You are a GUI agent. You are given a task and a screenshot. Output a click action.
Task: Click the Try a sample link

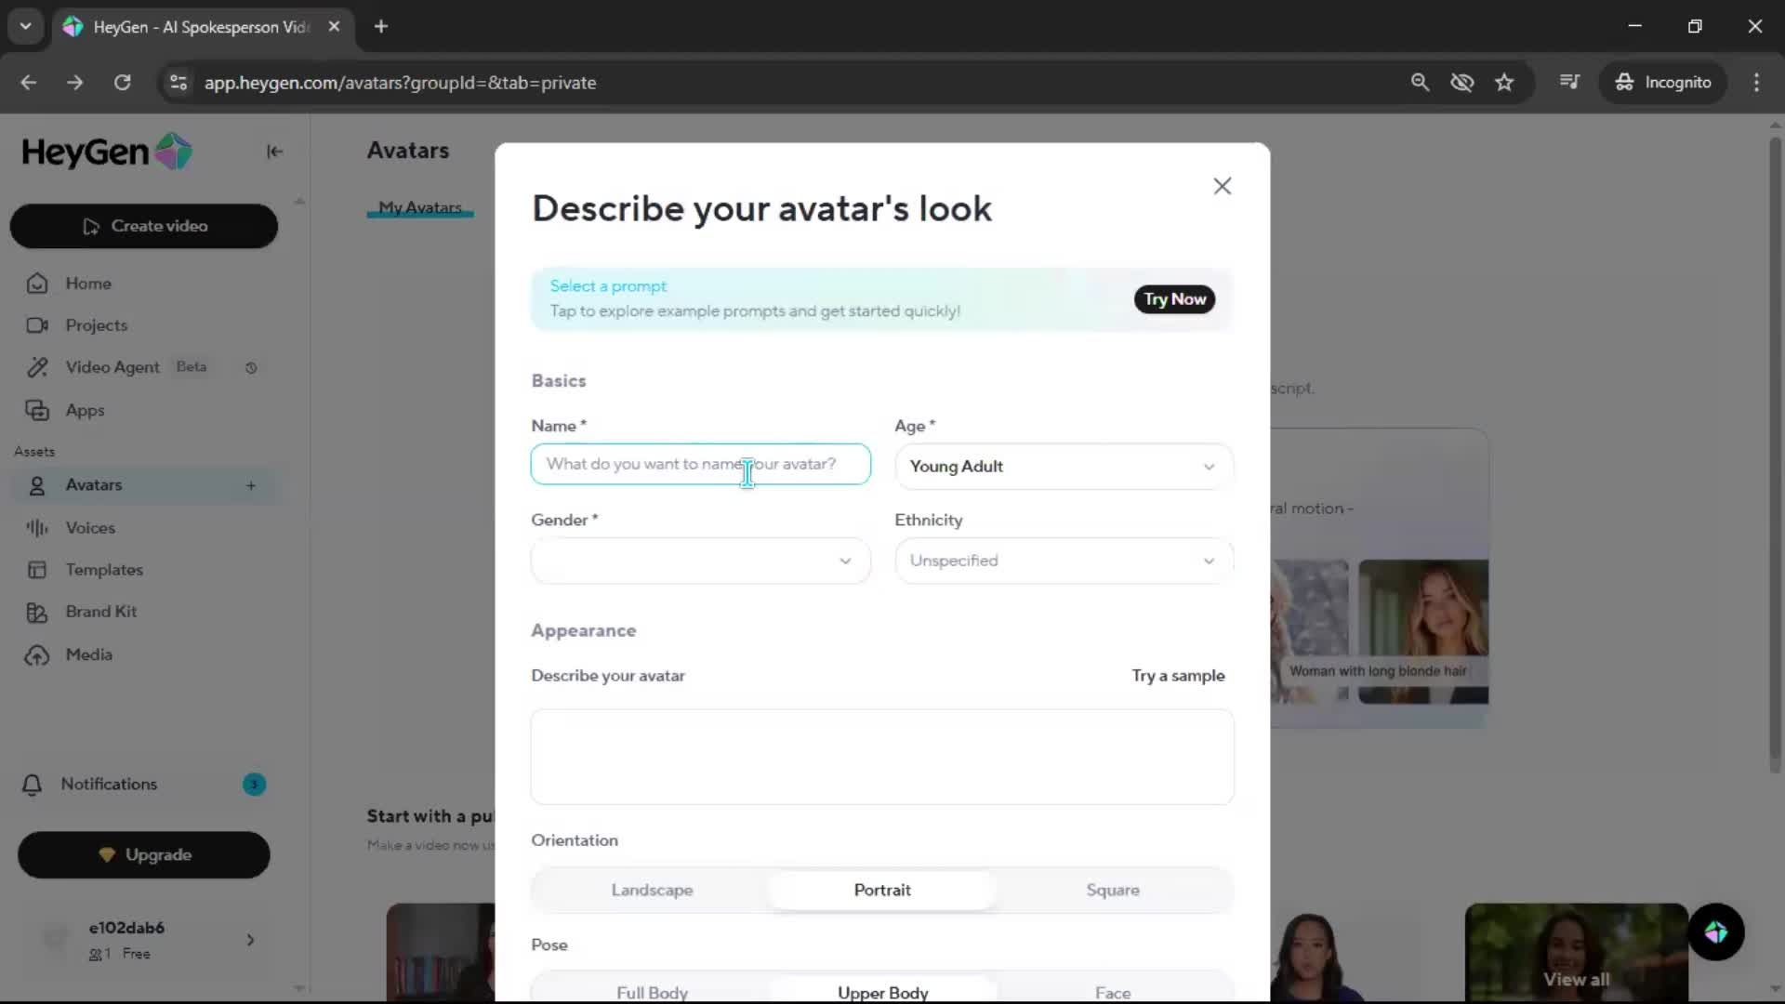(1177, 676)
